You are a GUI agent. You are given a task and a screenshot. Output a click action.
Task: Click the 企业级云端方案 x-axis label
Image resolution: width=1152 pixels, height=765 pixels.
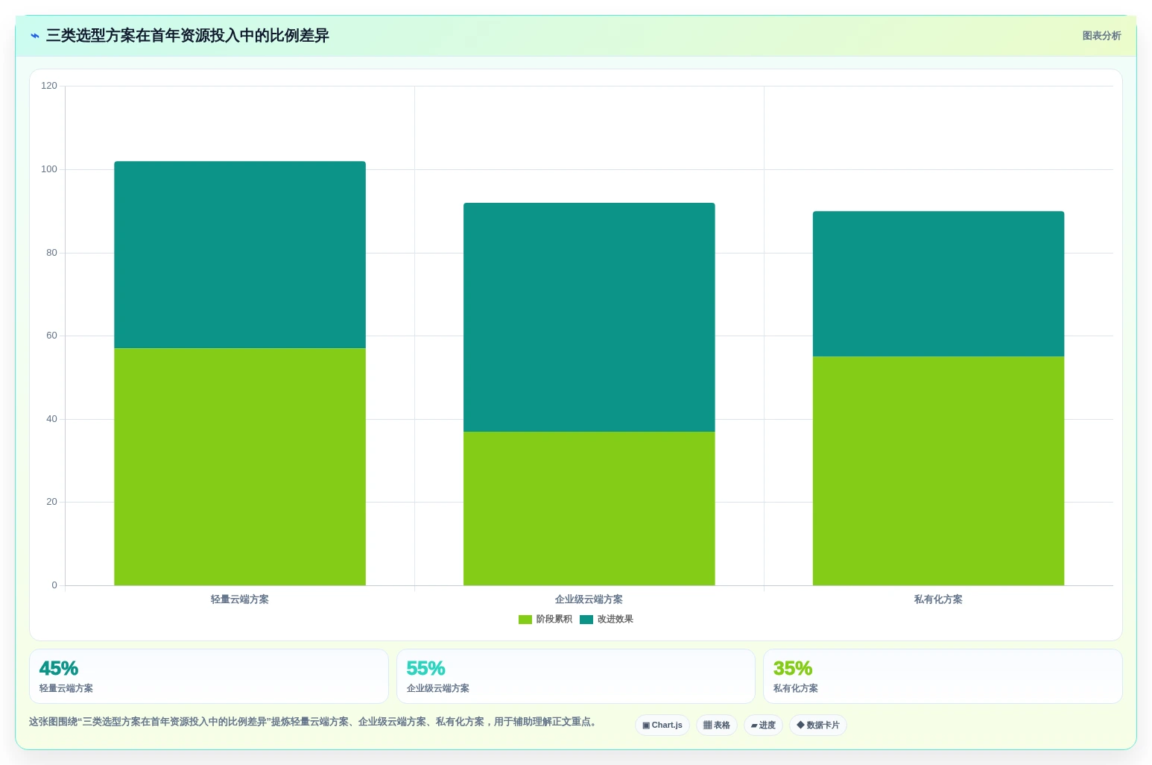589,599
